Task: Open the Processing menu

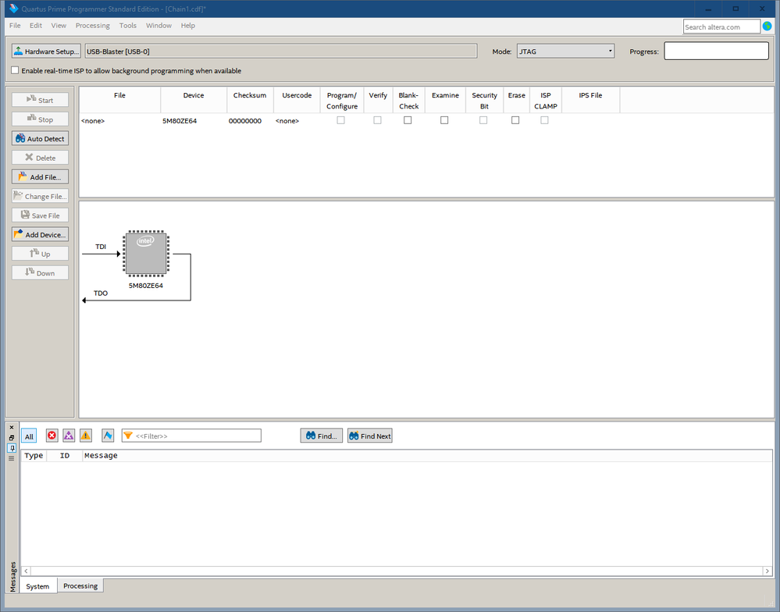Action: (x=93, y=25)
